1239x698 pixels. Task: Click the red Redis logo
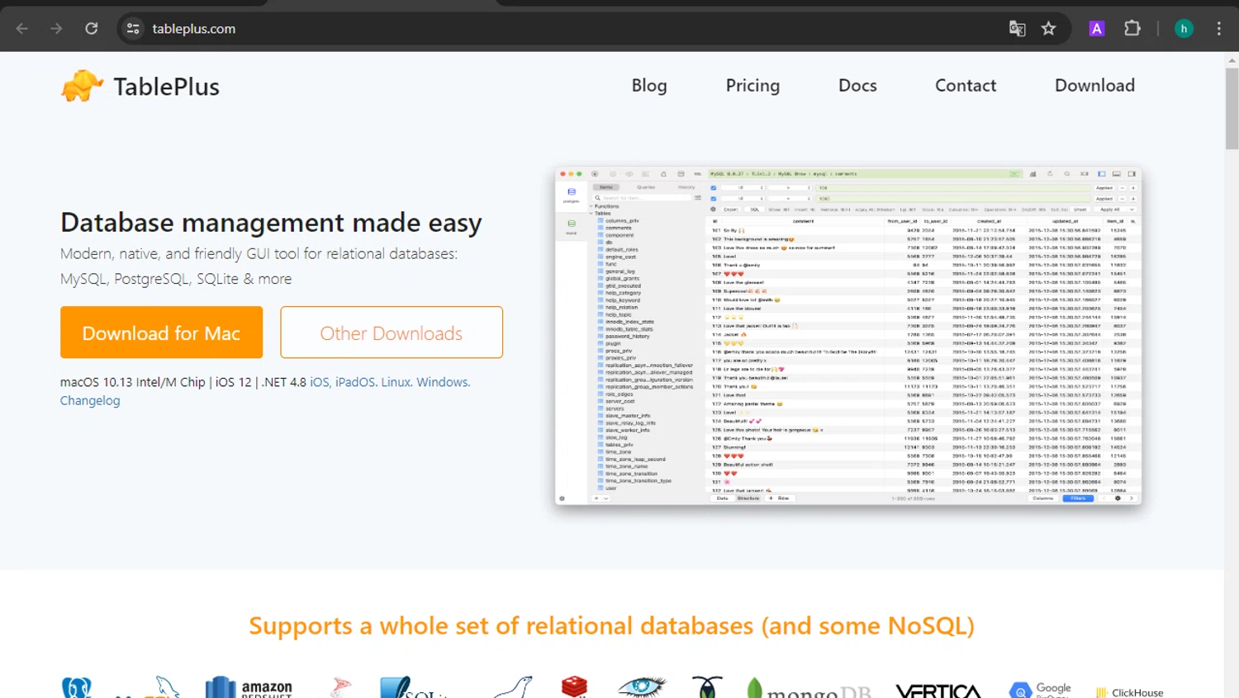574,686
